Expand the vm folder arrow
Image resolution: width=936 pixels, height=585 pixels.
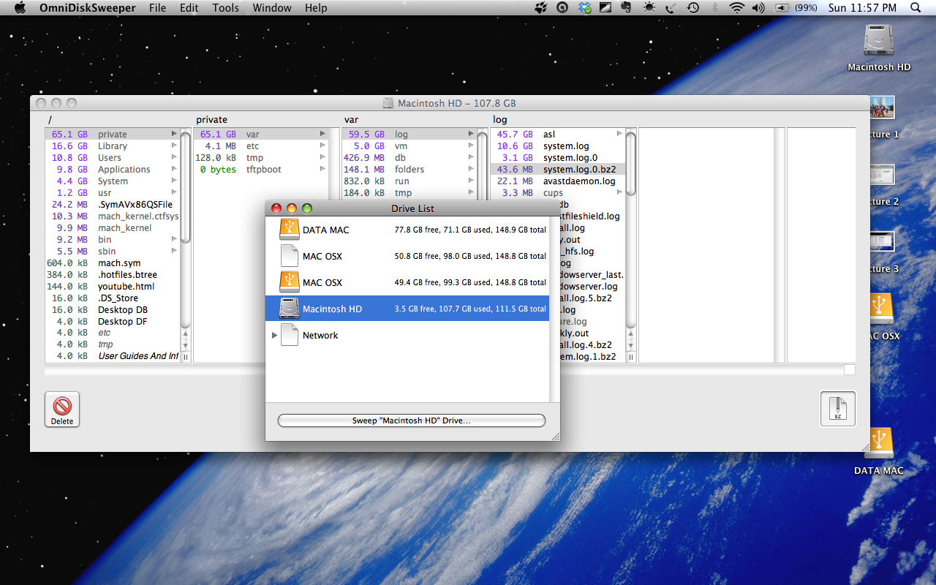[471, 146]
